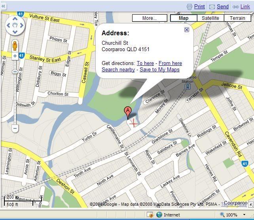The height and width of the screenshot is (220, 254).
Task: Switch to Terrain view
Action: point(237,18)
